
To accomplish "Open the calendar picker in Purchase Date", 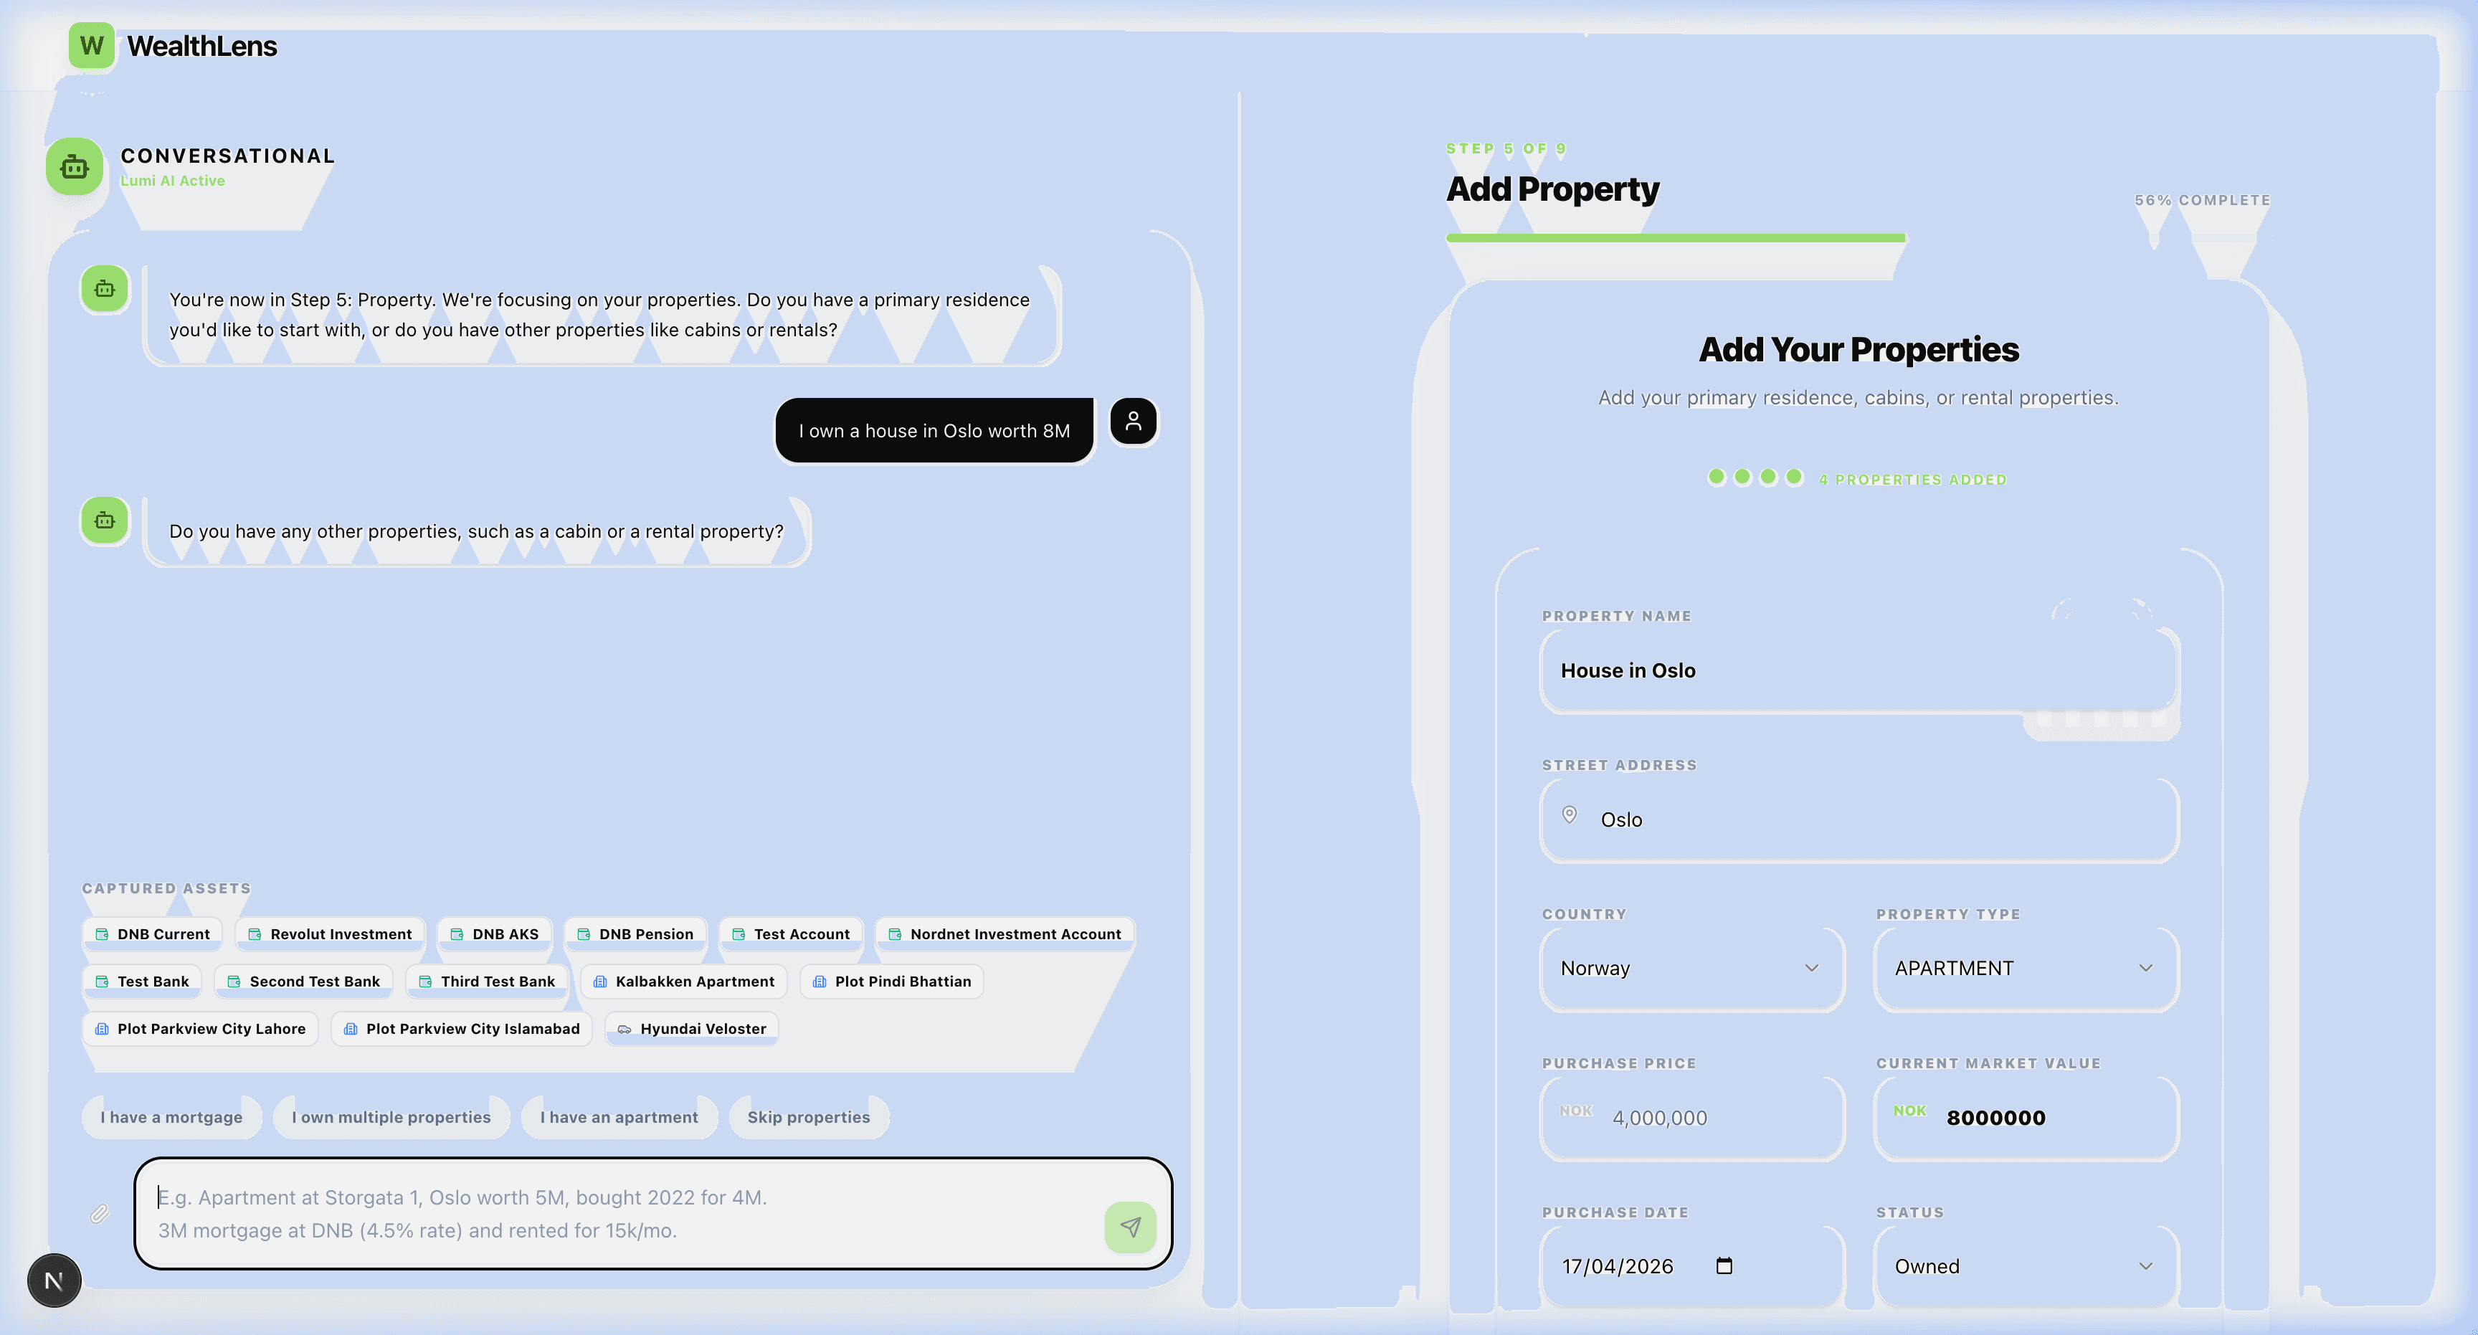I will click(1724, 1265).
